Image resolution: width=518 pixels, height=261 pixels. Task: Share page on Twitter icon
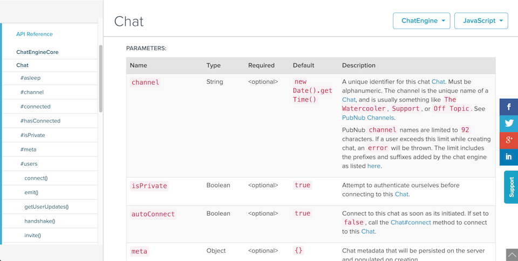[x=508, y=123]
